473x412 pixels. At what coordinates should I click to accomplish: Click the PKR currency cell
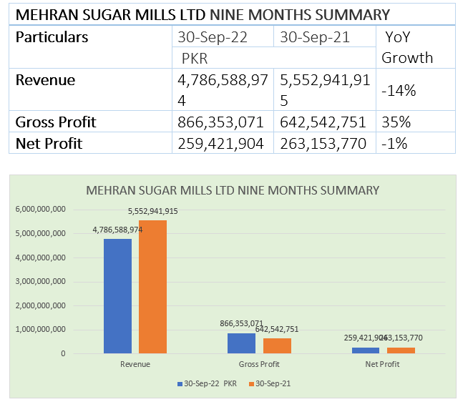pyautogui.click(x=274, y=58)
